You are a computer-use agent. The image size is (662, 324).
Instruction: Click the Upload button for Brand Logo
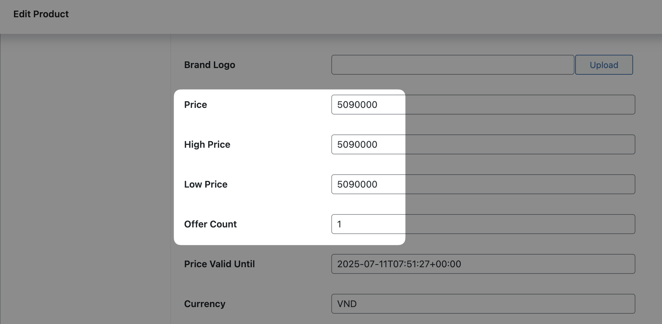604,65
